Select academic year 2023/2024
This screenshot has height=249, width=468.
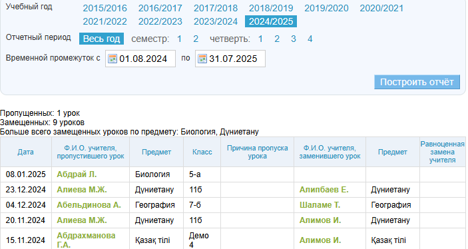click(x=216, y=21)
